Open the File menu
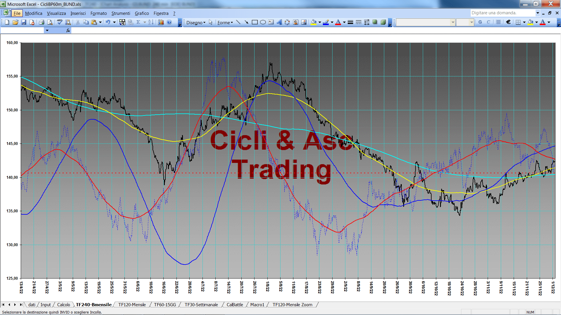This screenshot has width=561, height=315. click(17, 13)
